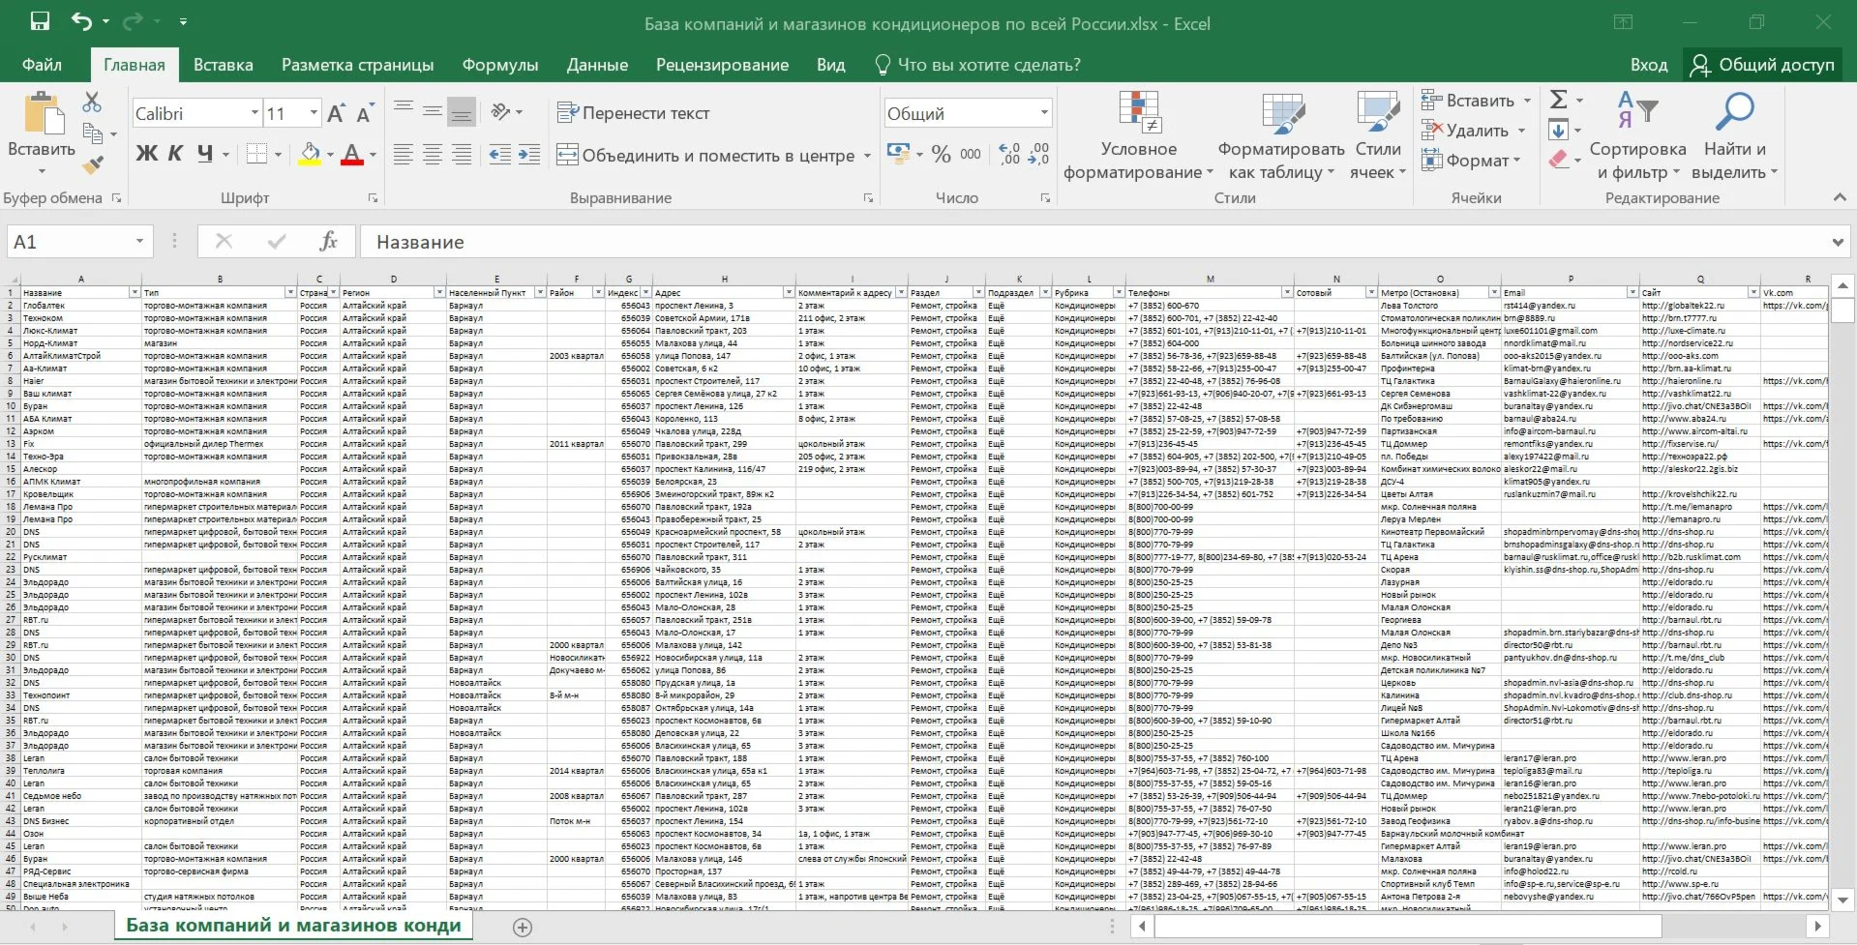Click the AutoSum sigma icon
The height and width of the screenshot is (945, 1857).
tap(1558, 100)
